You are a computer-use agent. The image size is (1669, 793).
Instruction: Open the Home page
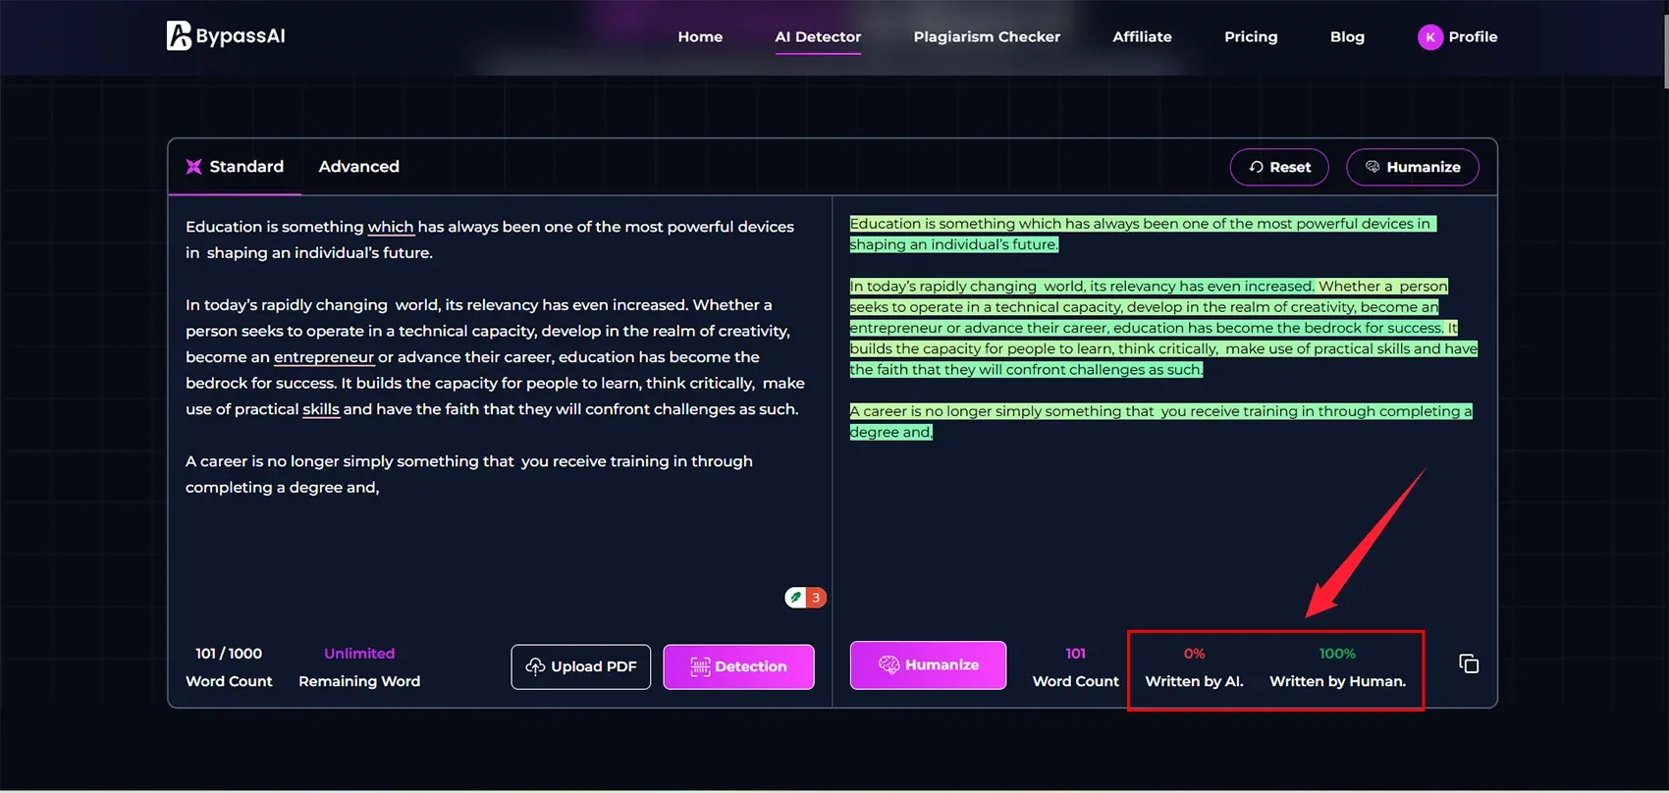[700, 37]
